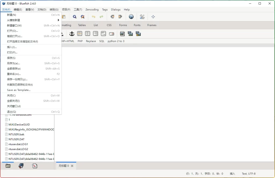
Task: Select NTUSER.bak in the file list
Action: 16,134
